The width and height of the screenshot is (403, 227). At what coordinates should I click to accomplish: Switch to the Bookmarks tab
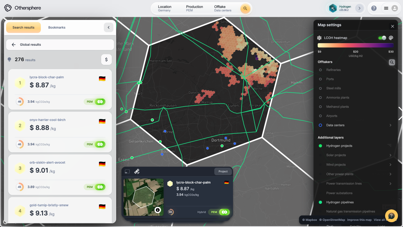[57, 28]
